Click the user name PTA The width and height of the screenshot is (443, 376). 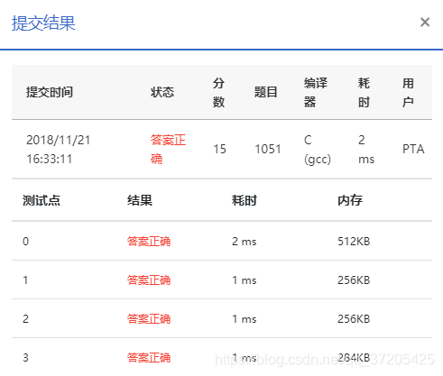(x=413, y=149)
